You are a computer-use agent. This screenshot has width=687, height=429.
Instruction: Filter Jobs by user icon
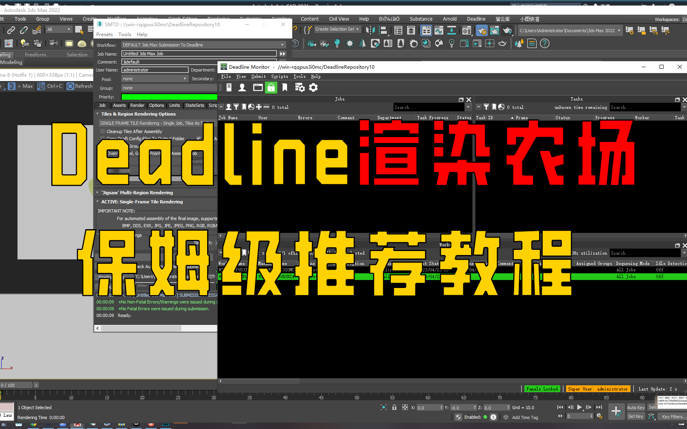pyautogui.click(x=229, y=107)
